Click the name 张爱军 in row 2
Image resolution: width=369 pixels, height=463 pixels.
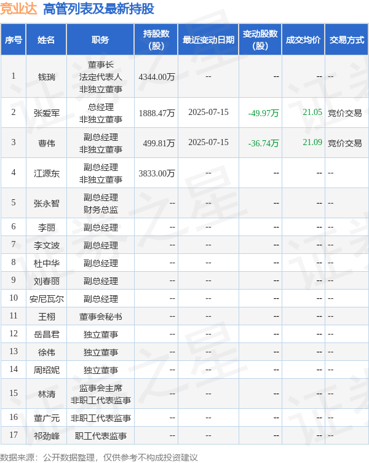click(x=46, y=113)
